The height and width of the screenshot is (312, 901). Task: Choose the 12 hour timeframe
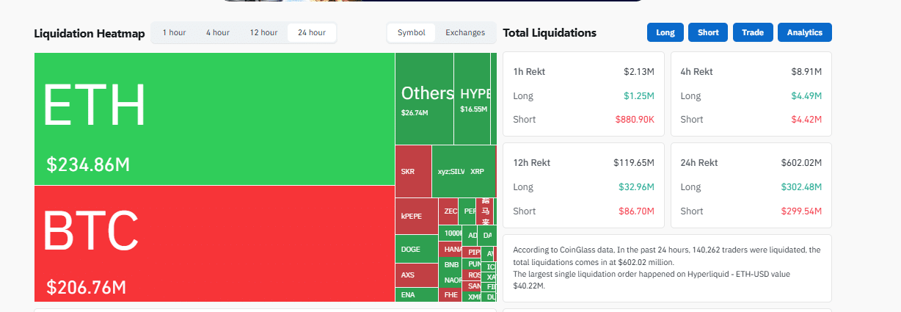tap(263, 33)
